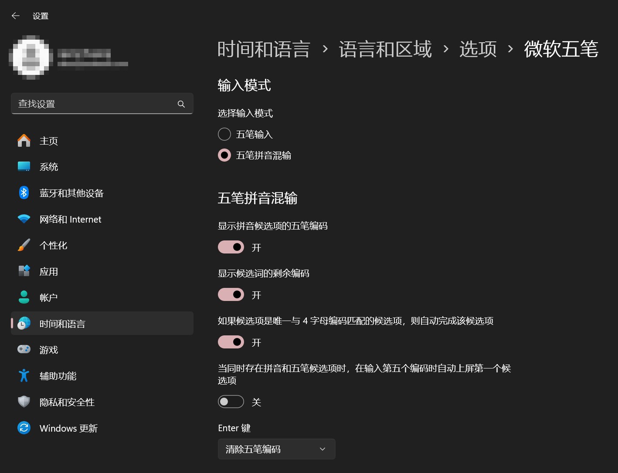Open 应用 settings
The height and width of the screenshot is (473, 618).
click(102, 271)
